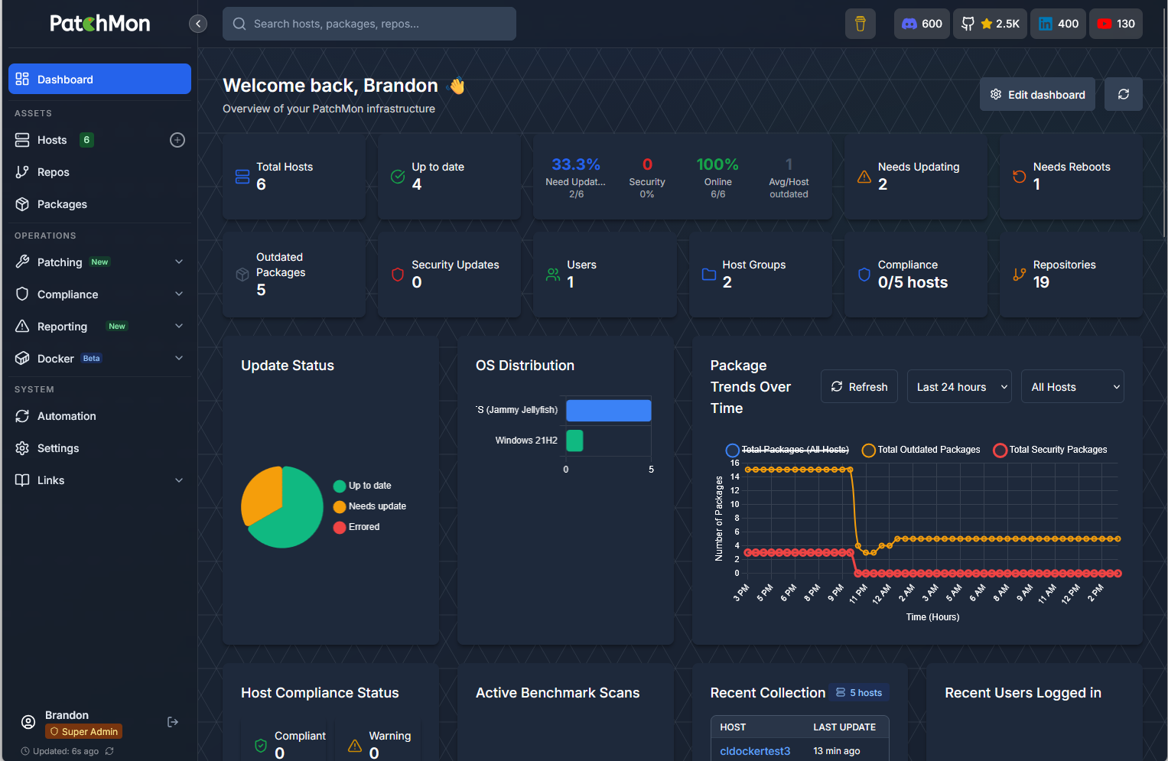Toggle the Total Packages (All Hosts) legend series
The image size is (1168, 761).
[x=787, y=450]
